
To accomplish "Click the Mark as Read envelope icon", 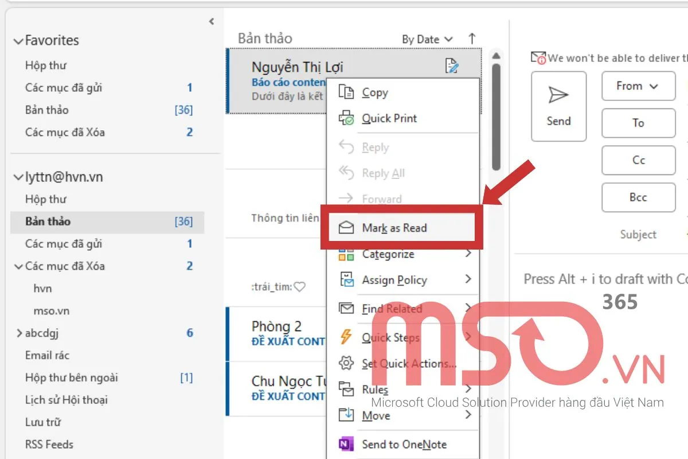I will [x=346, y=228].
